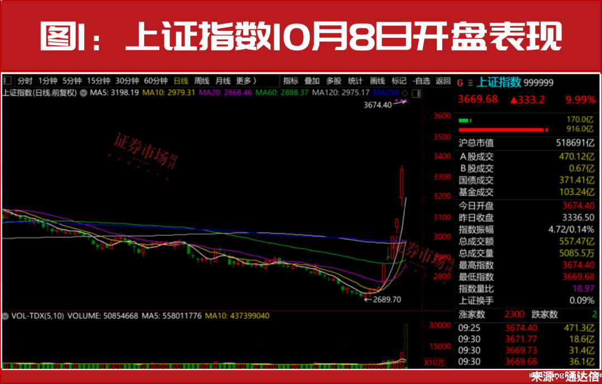This screenshot has width=602, height=384.
Task: Click the 昨日收盘 3336.50 row
Action: point(526,217)
